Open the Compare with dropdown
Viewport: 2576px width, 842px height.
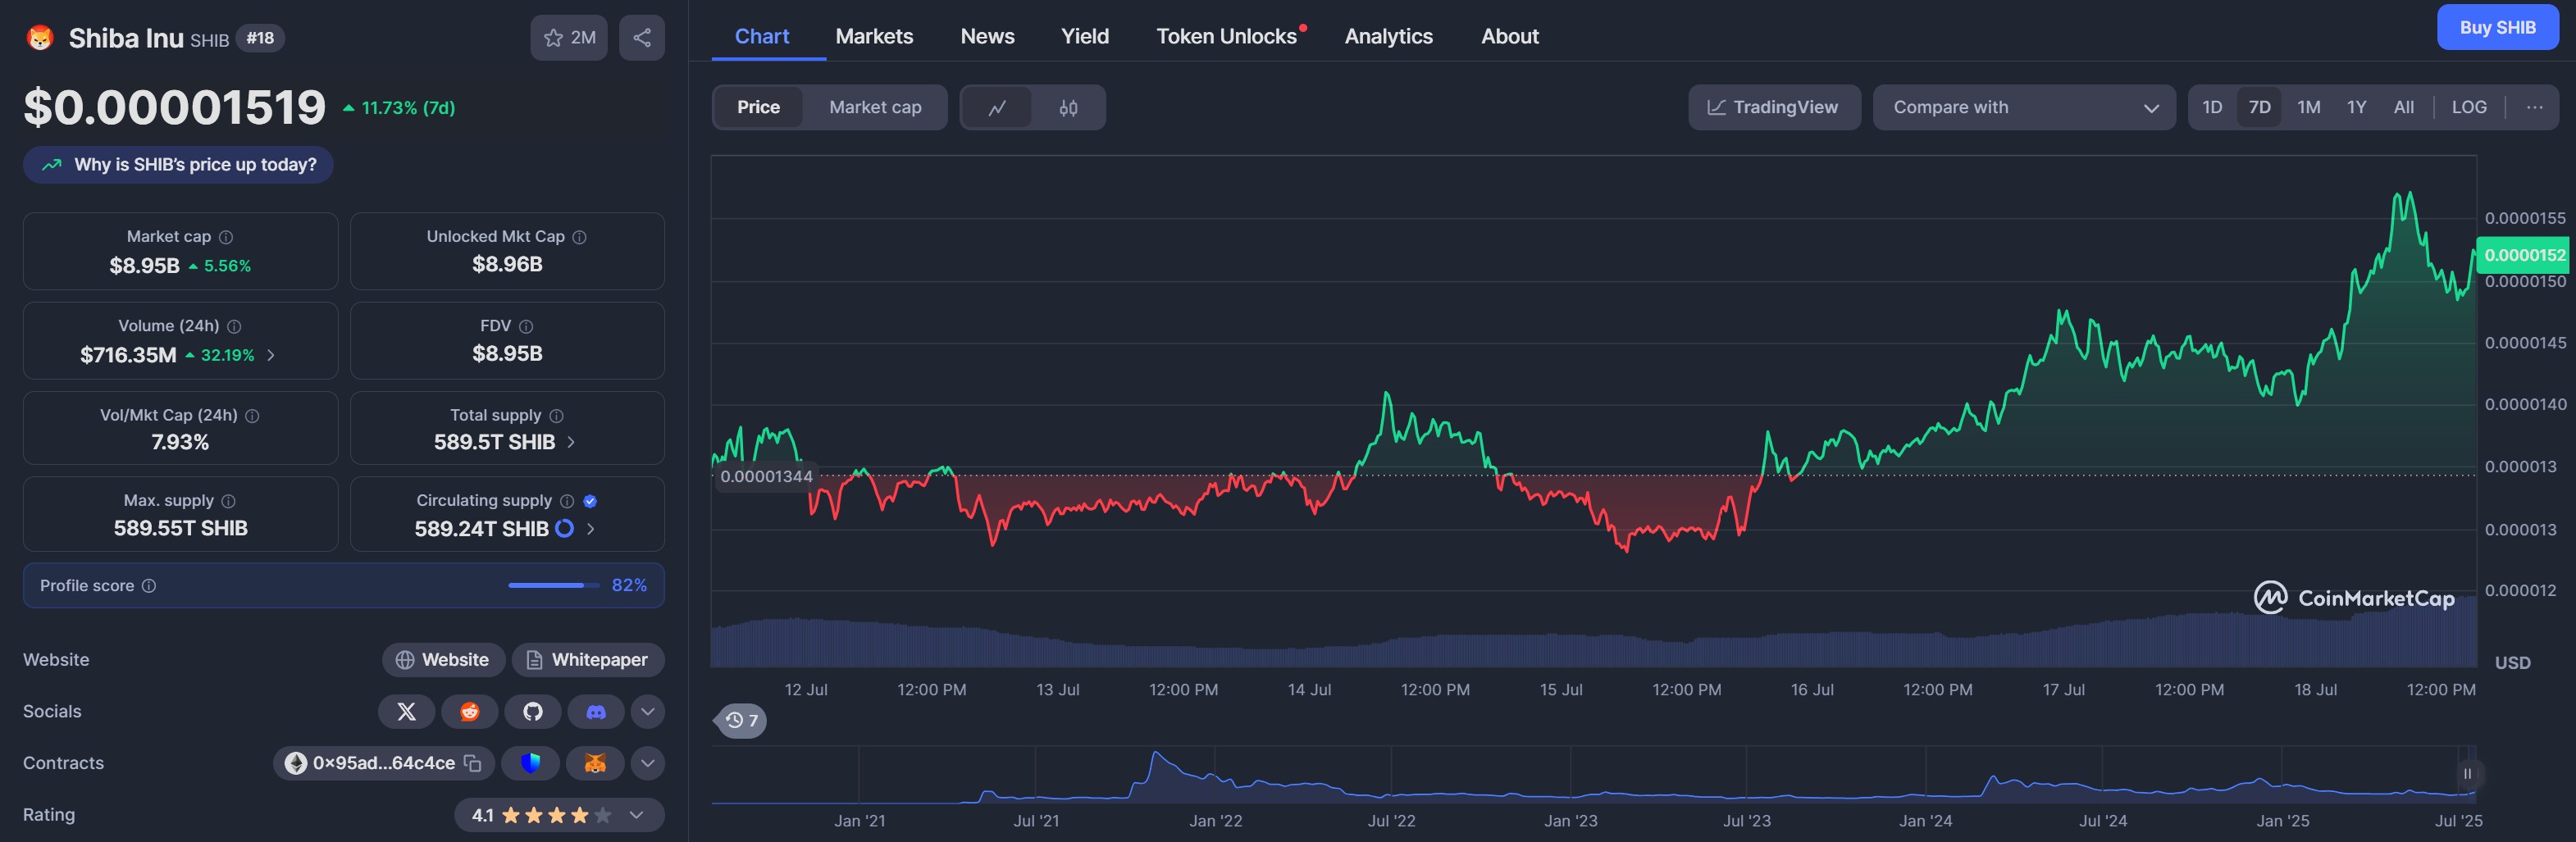coord(2023,107)
